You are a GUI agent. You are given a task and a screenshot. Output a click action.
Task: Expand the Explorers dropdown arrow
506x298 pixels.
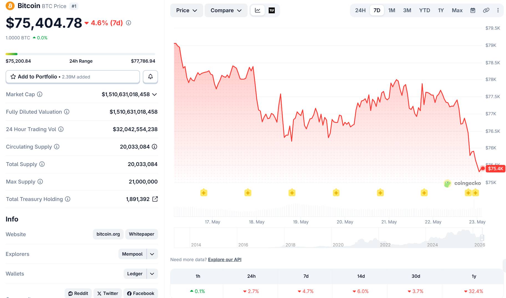coord(152,254)
